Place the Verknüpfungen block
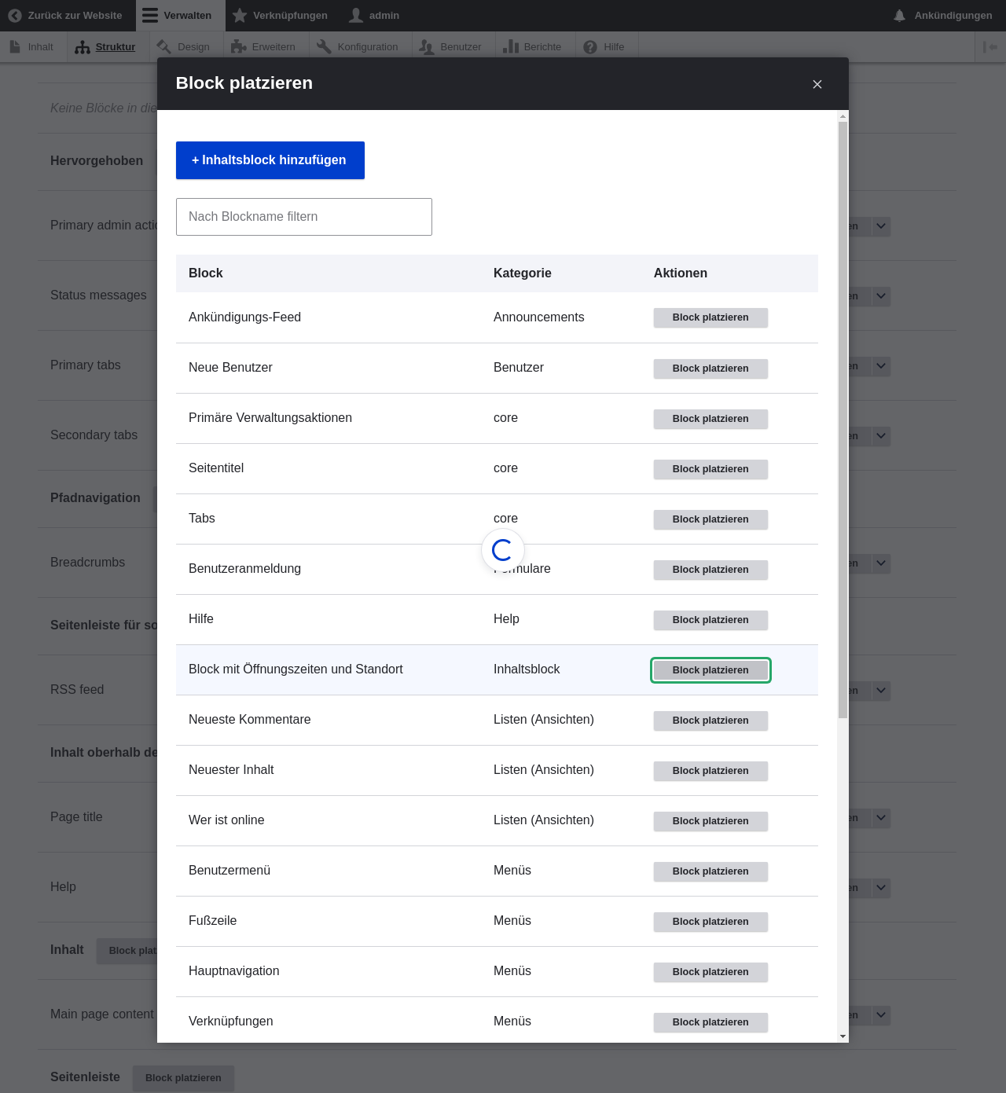This screenshot has width=1006, height=1093. (710, 1022)
